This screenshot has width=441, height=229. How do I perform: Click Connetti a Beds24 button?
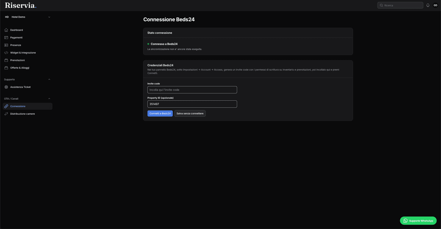click(x=160, y=114)
